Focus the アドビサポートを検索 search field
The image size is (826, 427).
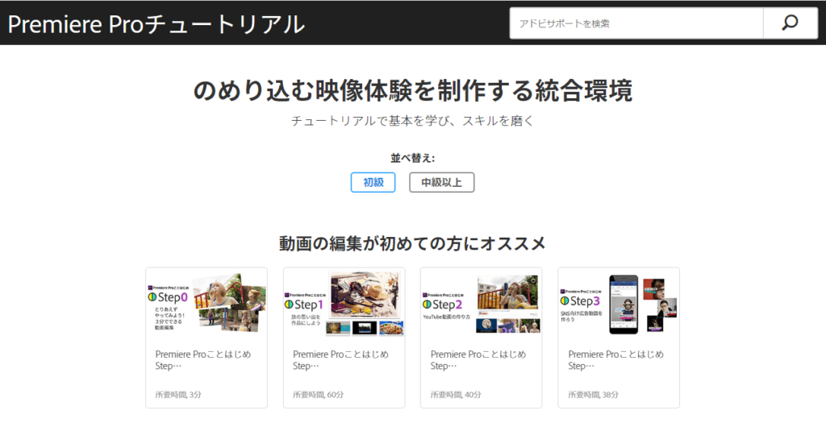636,23
